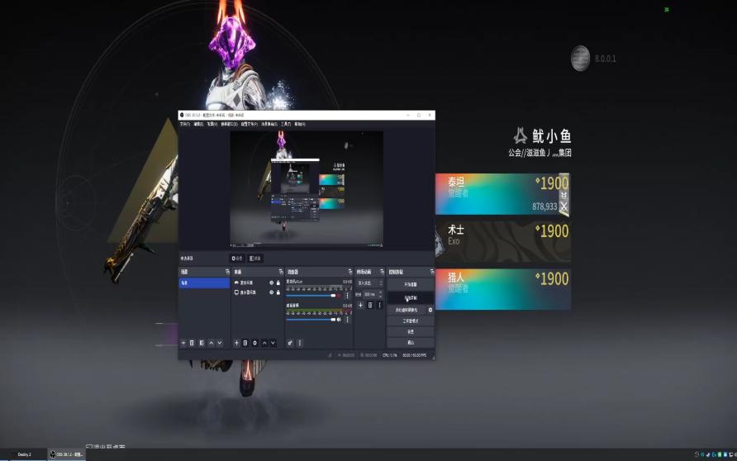Move the scene down with Scenes arrow
The image size is (737, 461).
pyautogui.click(x=220, y=343)
